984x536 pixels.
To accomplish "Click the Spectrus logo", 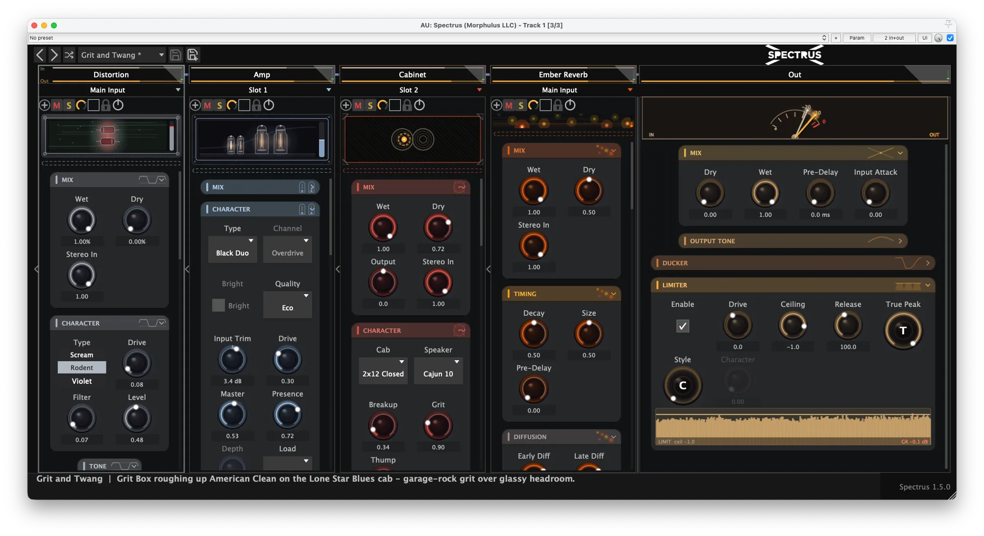I will pyautogui.click(x=794, y=55).
